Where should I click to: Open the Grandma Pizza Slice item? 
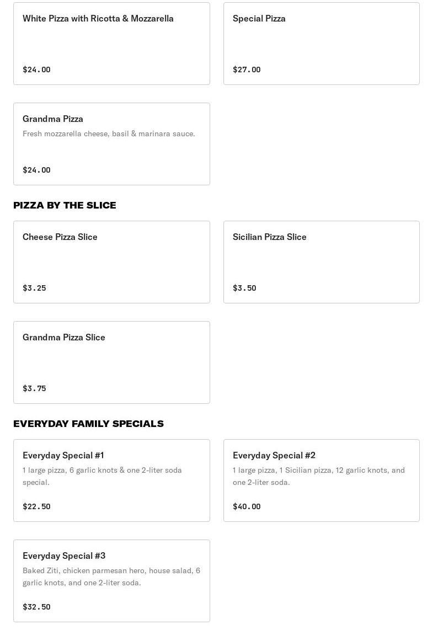[x=111, y=362]
